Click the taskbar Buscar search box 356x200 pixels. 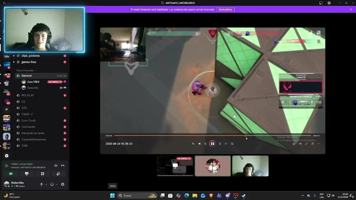point(137,196)
